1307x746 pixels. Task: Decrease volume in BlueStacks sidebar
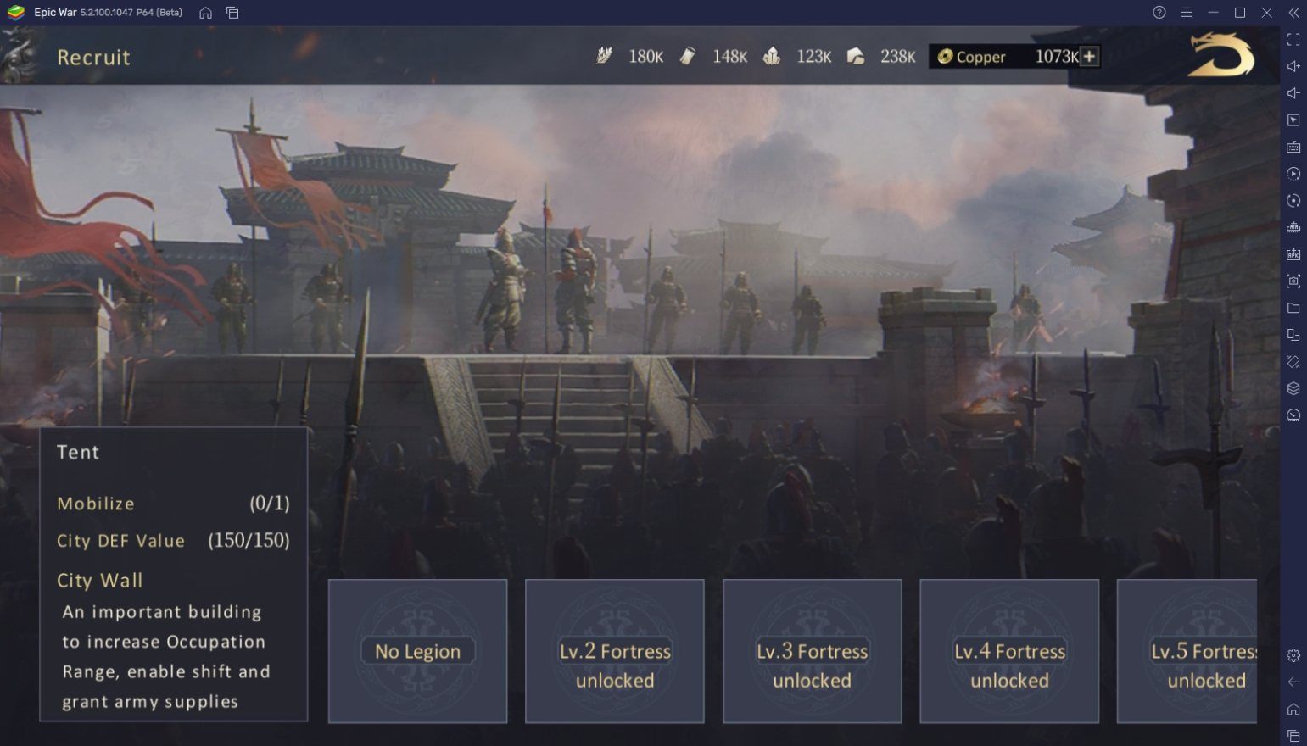click(x=1293, y=93)
